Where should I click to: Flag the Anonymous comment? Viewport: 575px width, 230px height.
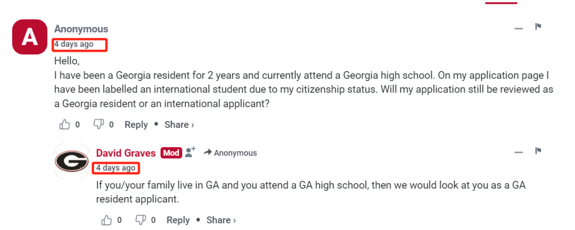(538, 27)
